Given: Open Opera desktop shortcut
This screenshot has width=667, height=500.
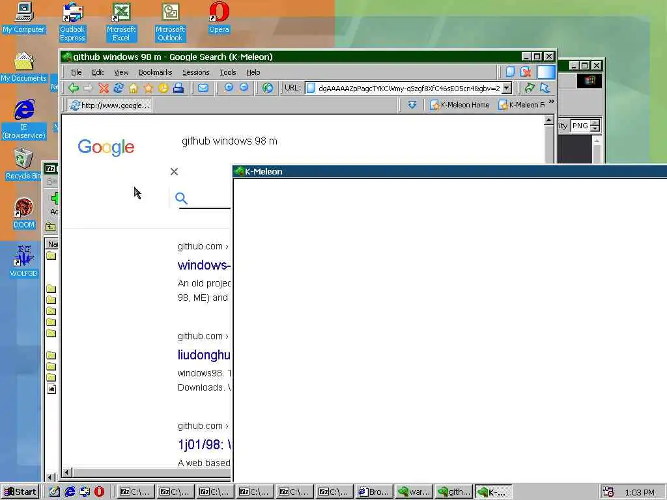Looking at the screenshot, I should point(219,18).
